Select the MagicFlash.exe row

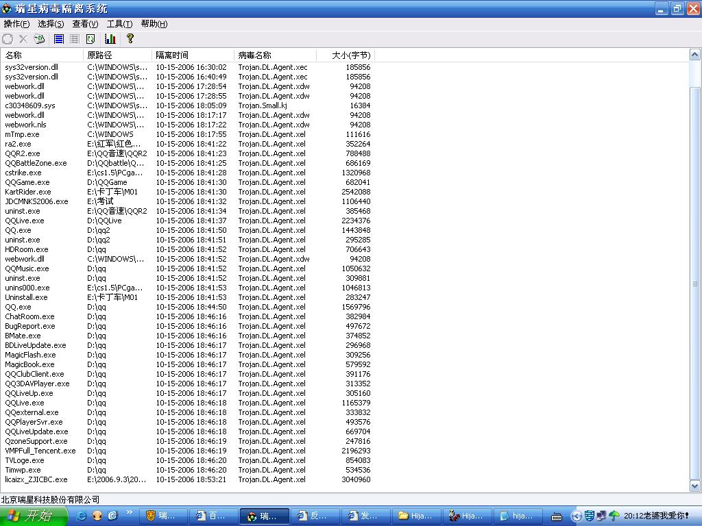[x=188, y=355]
